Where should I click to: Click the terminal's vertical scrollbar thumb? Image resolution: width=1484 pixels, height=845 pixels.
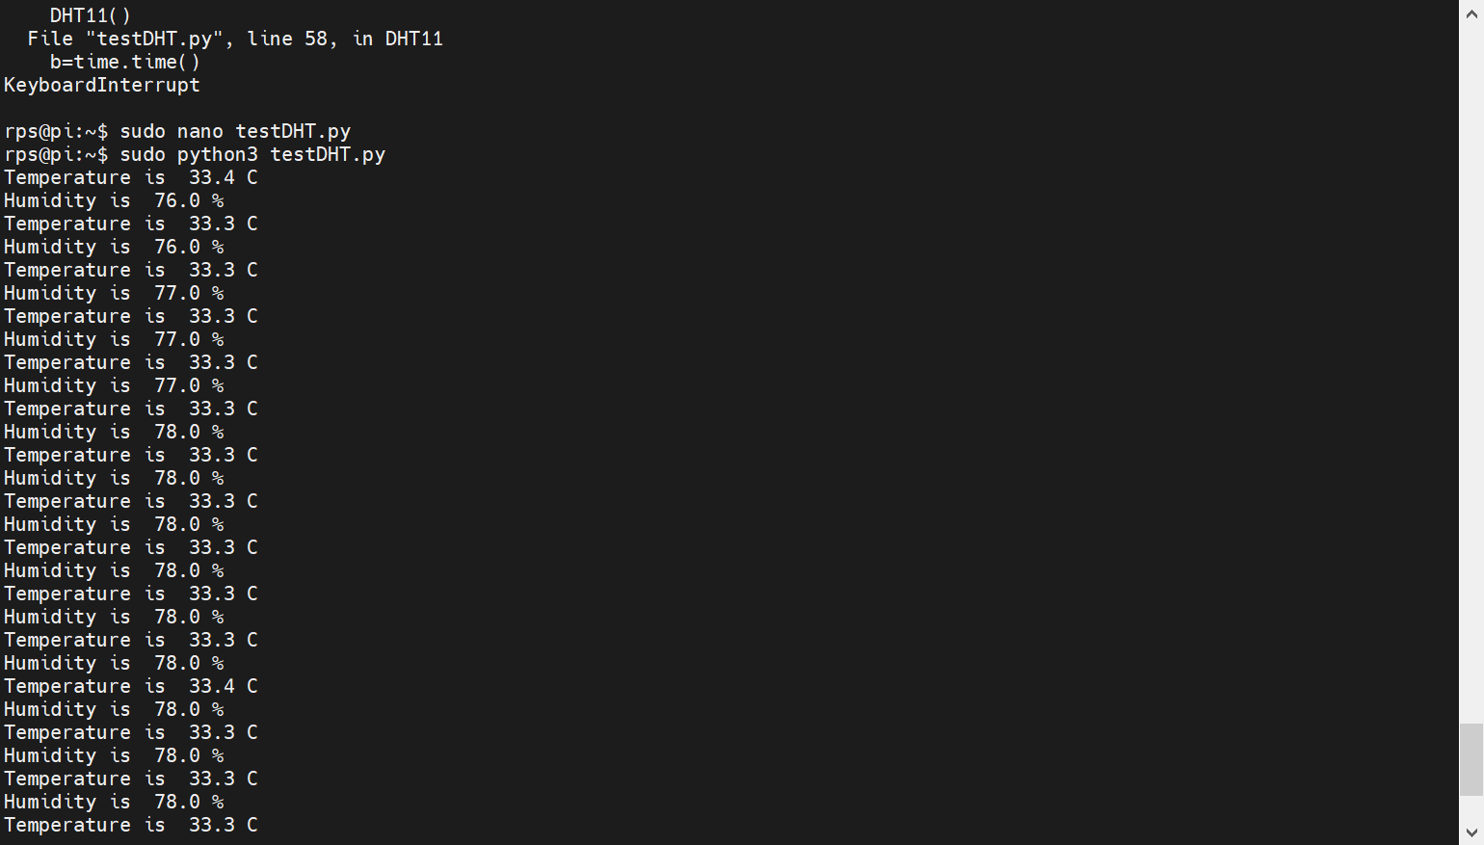pyautogui.click(x=1471, y=759)
